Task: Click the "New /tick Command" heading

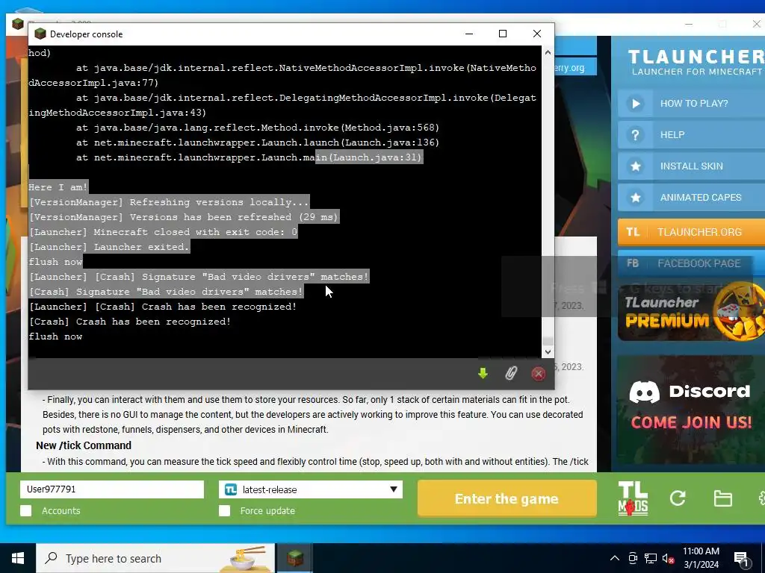Action: pos(84,445)
